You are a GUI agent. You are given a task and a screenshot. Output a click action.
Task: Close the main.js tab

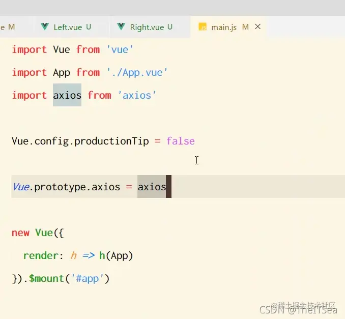(258, 26)
